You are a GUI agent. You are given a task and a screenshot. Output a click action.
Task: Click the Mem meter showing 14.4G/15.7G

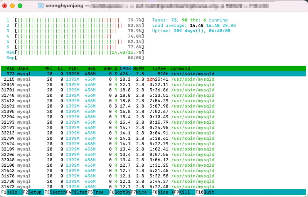(x=75, y=53)
